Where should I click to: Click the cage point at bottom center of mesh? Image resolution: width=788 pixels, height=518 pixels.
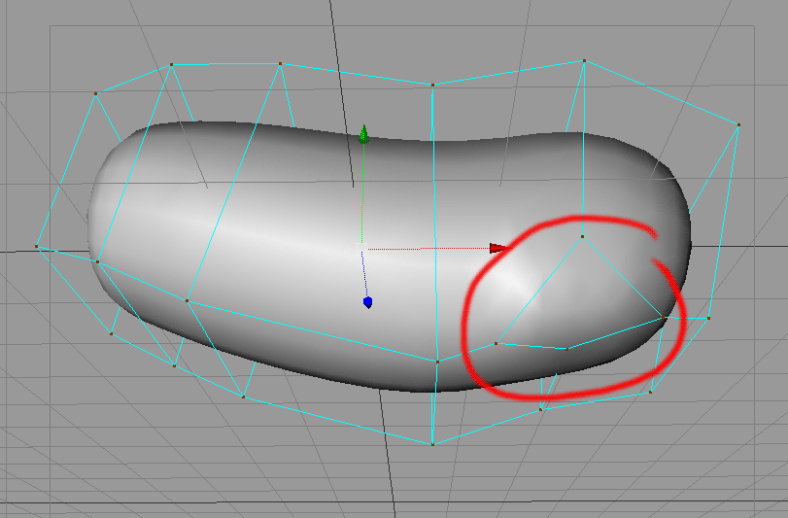point(437,362)
